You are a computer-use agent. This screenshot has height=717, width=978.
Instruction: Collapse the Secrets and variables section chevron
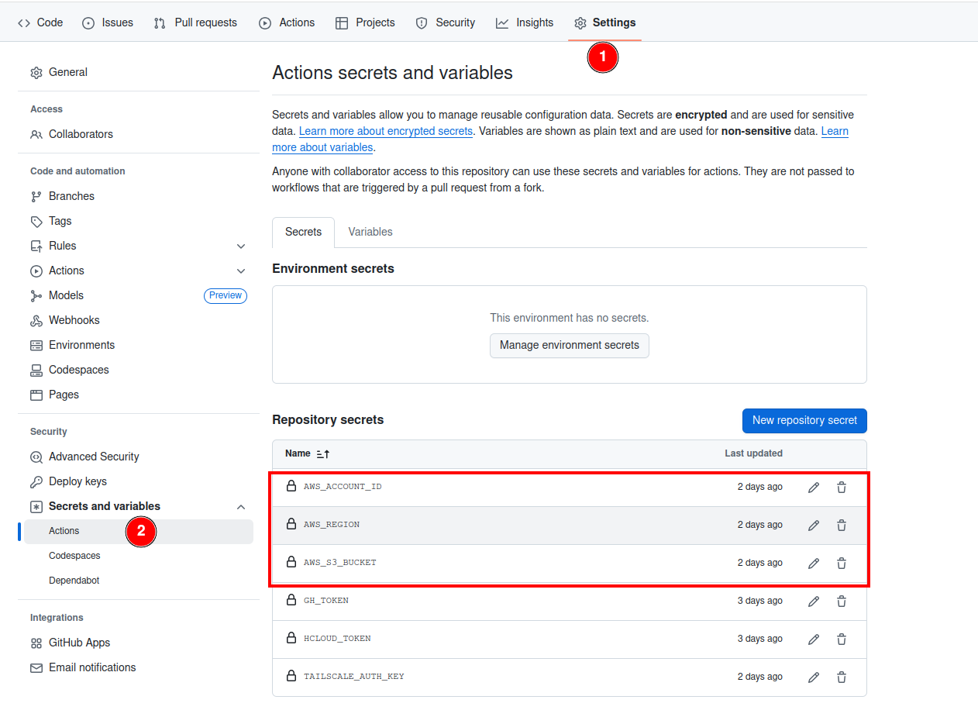(241, 507)
